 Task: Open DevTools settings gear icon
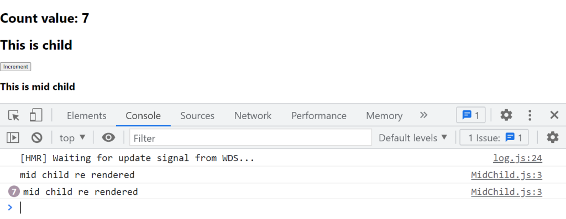(506, 115)
